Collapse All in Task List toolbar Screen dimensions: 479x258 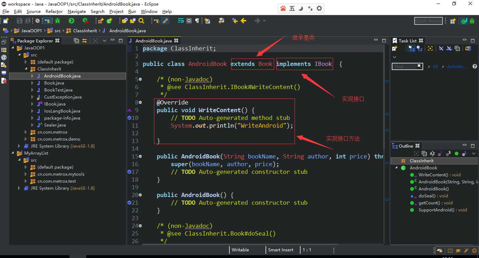(x=457, y=48)
